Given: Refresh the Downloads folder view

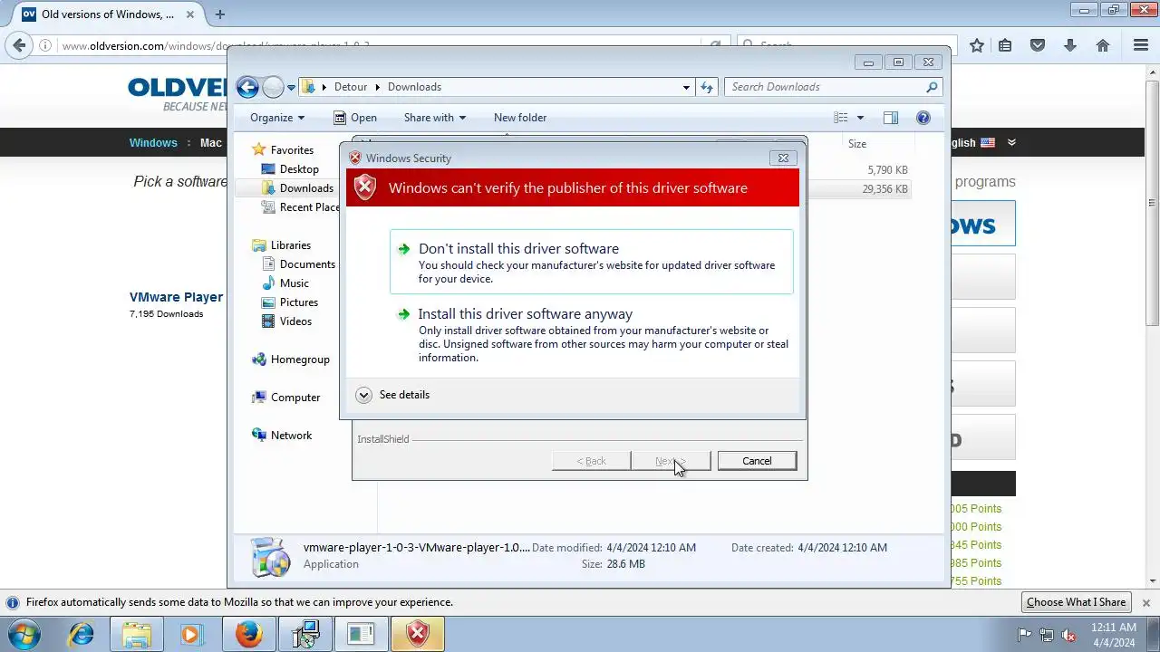Looking at the screenshot, I should (708, 87).
